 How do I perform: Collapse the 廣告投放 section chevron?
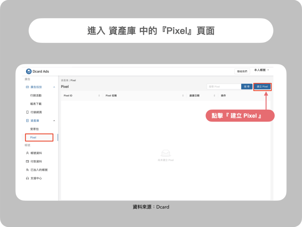[54, 87]
